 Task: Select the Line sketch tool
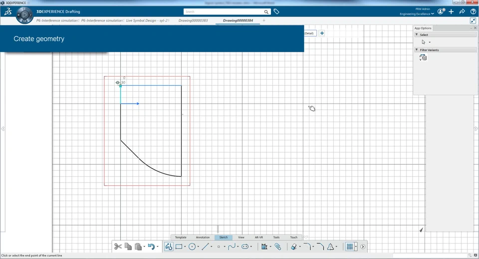205,247
